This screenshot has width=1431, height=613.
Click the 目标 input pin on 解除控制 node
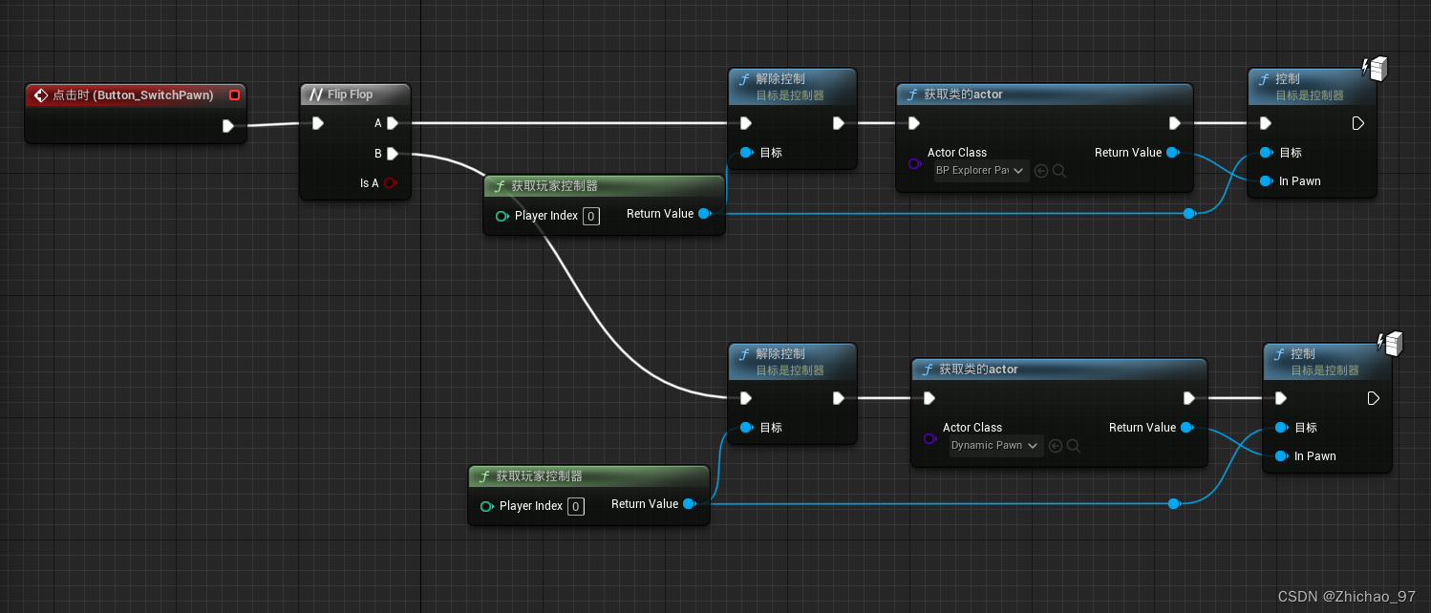pos(745,153)
